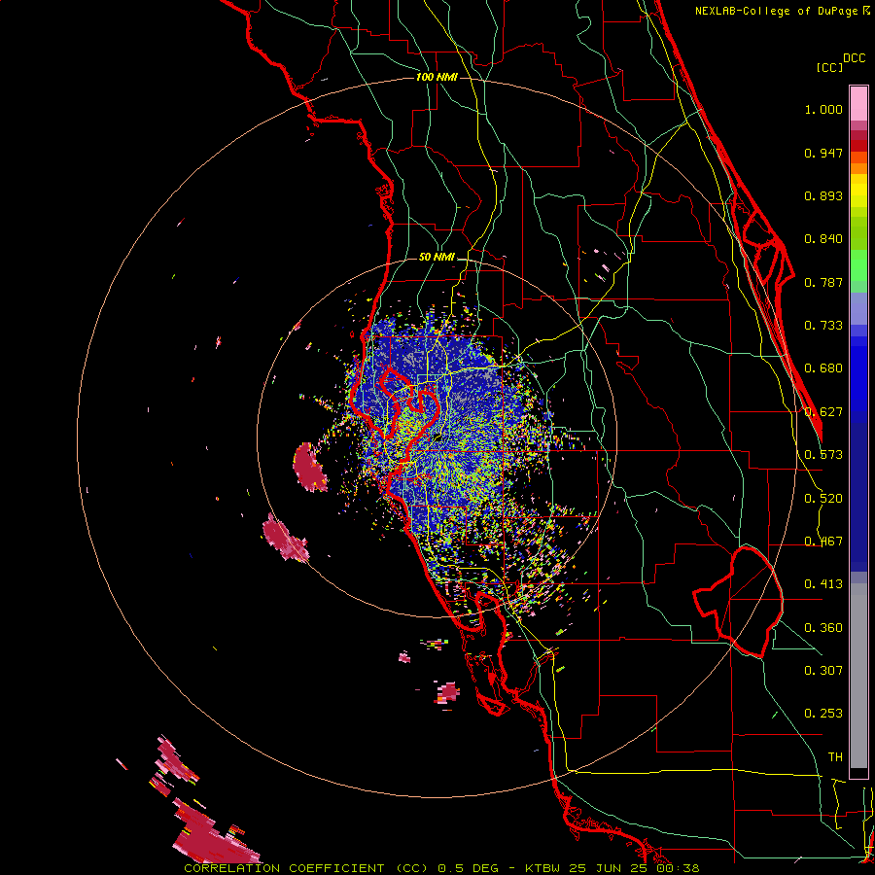Screen dimensions: 875x875
Task: Click the DCC label above color scale
Action: click(855, 58)
